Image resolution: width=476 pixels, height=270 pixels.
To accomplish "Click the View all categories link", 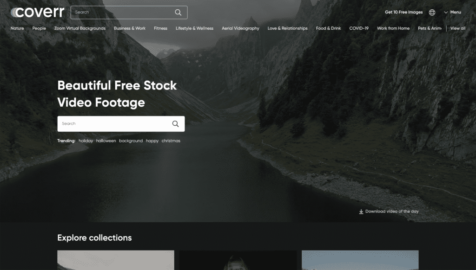I will pos(458,28).
